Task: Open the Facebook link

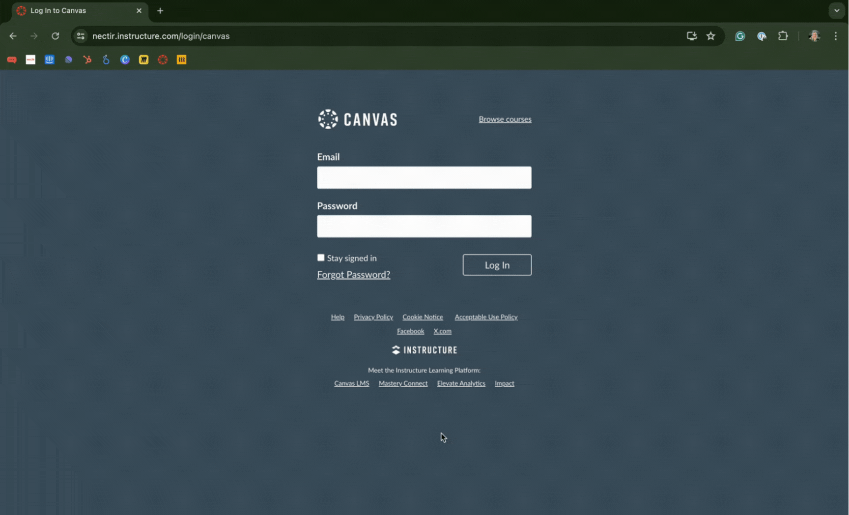Action: 410,331
